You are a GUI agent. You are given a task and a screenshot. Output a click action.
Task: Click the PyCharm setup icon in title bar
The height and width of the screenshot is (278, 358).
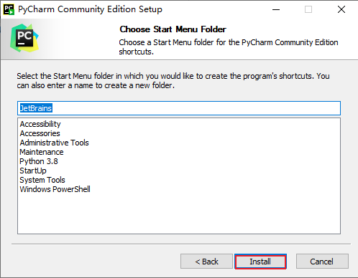pyautogui.click(x=9, y=9)
